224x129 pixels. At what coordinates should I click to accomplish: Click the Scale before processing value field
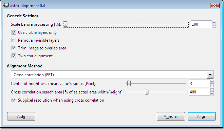tap(201, 24)
